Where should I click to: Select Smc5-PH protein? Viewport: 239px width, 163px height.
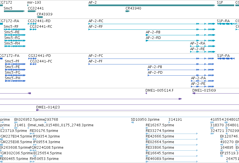(15, 81)
